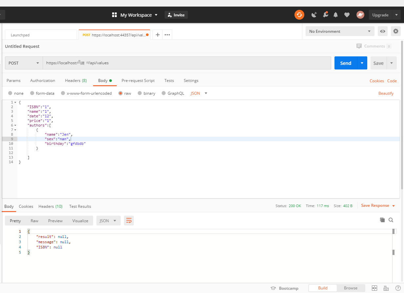
Task: Click the request URL input field
Action: pyautogui.click(x=187, y=63)
